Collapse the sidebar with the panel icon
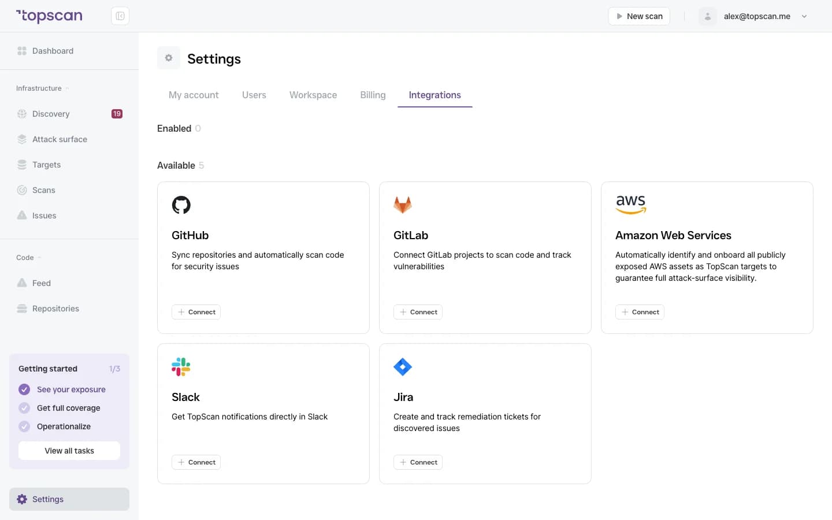This screenshot has width=832, height=520. [x=120, y=16]
